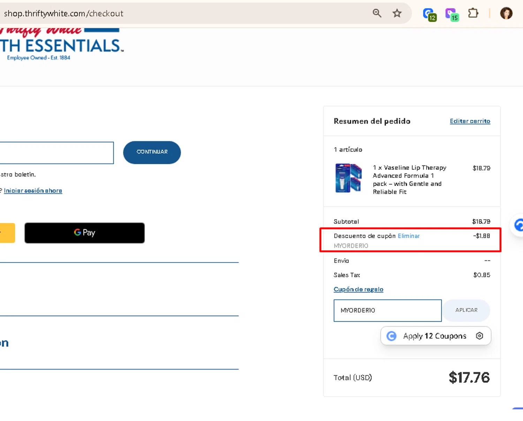Viewport: 523px width, 421px height.
Task: Open the profile avatar menu
Action: coord(506,13)
